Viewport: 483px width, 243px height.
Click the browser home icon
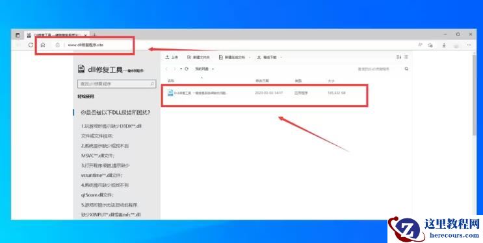click(43, 45)
